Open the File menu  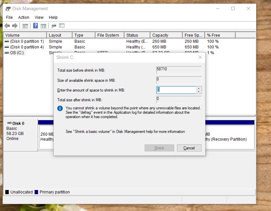point(9,17)
